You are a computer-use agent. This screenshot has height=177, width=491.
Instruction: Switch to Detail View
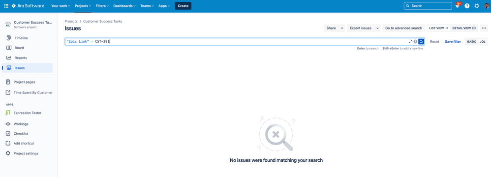[x=464, y=28]
